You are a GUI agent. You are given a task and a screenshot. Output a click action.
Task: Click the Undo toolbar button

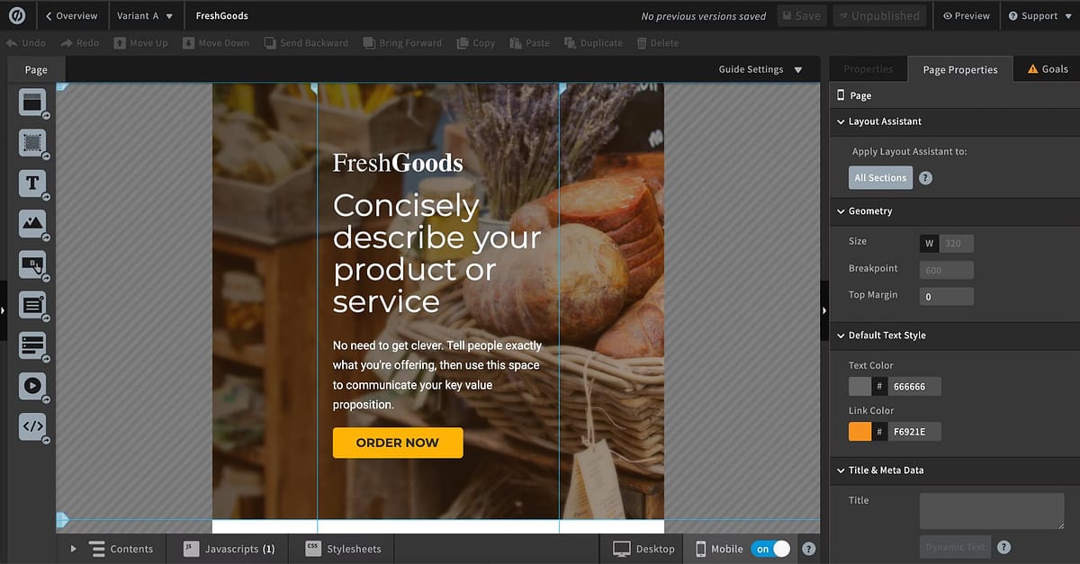(x=25, y=42)
